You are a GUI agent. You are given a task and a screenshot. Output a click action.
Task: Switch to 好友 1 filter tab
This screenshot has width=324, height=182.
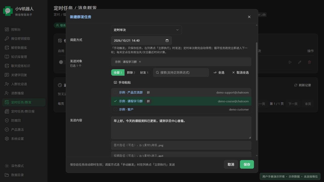144,73
